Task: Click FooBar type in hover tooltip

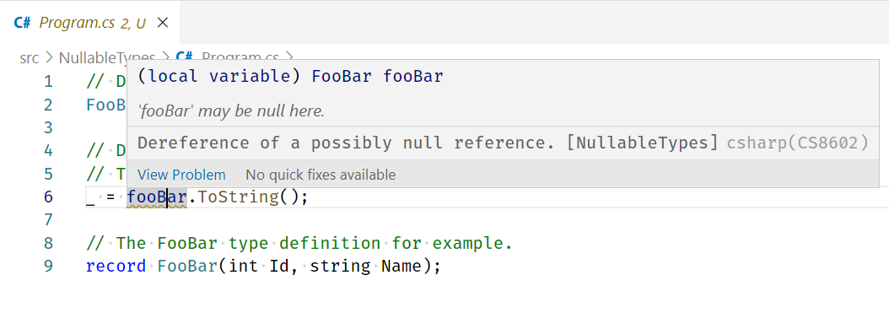Action: (x=342, y=77)
